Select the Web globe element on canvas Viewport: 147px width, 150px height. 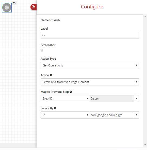click(7, 8)
